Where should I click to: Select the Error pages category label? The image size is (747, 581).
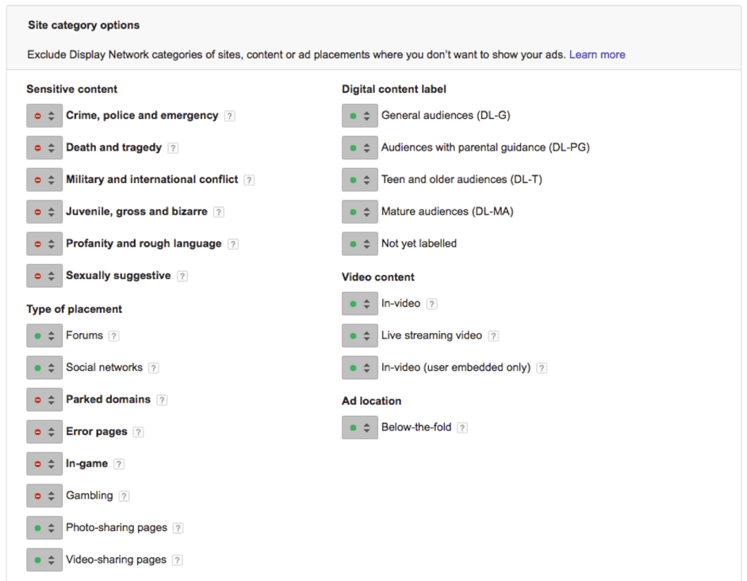point(97,431)
